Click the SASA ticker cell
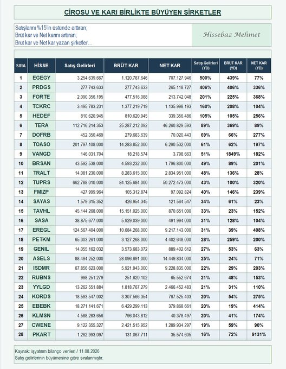 click(41, 220)
